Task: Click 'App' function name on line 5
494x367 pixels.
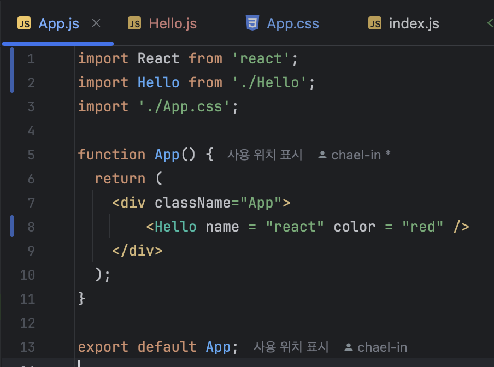Action: click(x=167, y=155)
